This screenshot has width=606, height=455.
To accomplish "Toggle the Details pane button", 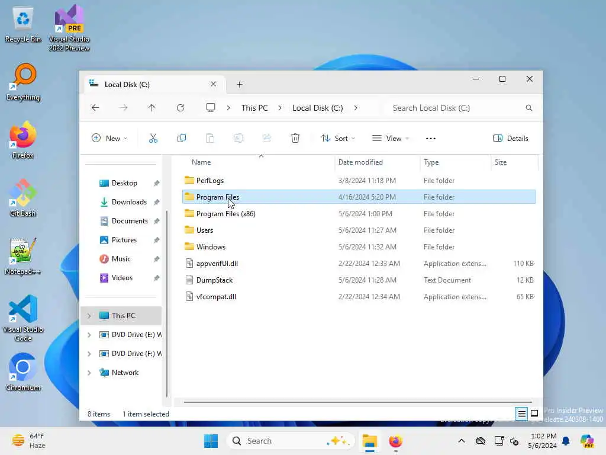I will click(511, 139).
